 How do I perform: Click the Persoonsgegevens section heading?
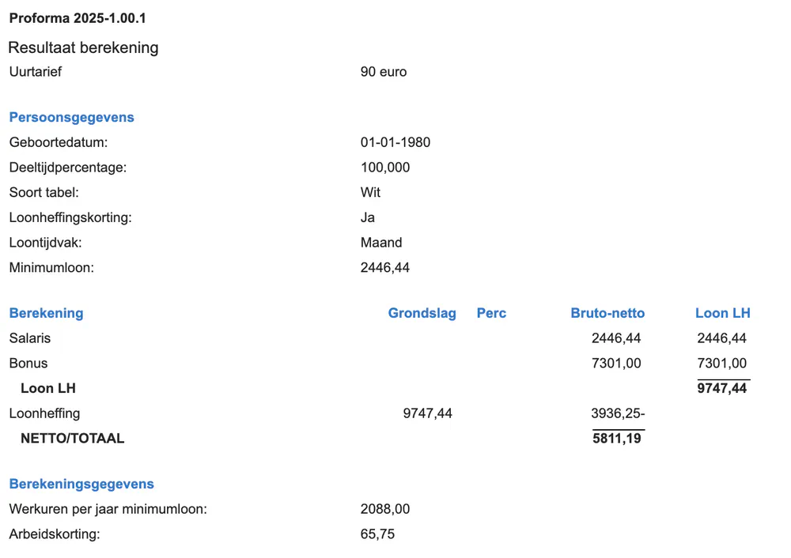pos(71,117)
